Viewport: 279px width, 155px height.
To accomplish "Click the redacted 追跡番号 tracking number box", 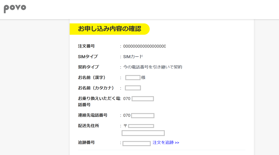I will [x=137, y=144].
